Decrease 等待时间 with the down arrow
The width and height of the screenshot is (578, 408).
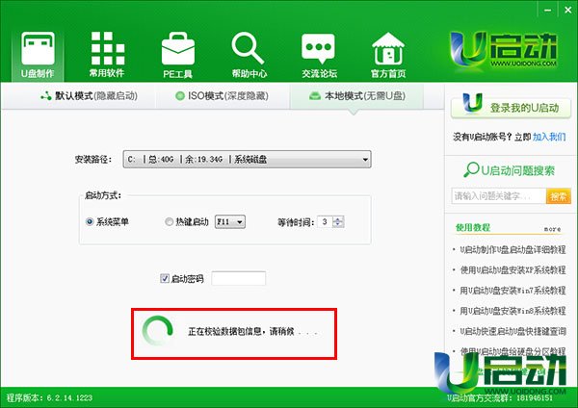pos(338,224)
